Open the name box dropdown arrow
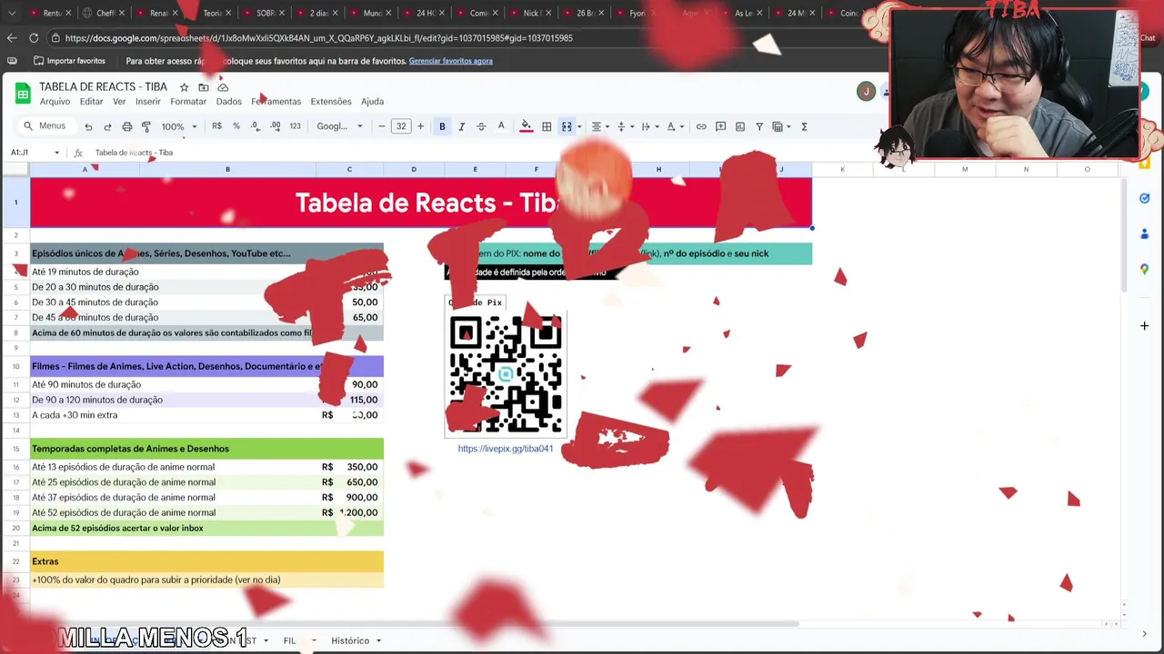 tap(56, 153)
